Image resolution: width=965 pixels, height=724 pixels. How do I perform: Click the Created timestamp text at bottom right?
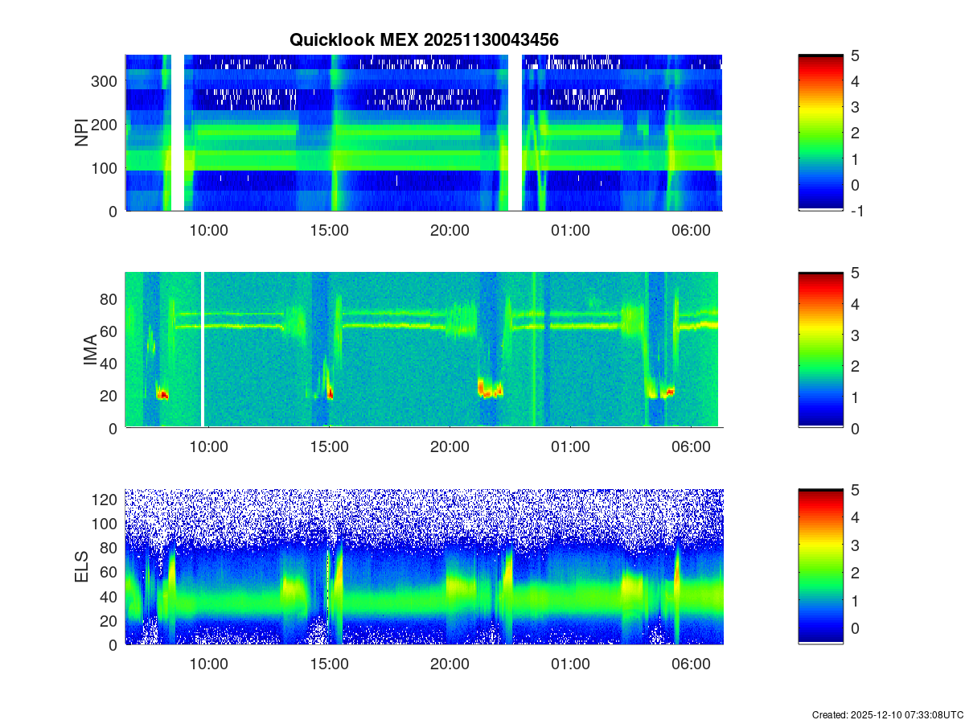[x=887, y=714]
